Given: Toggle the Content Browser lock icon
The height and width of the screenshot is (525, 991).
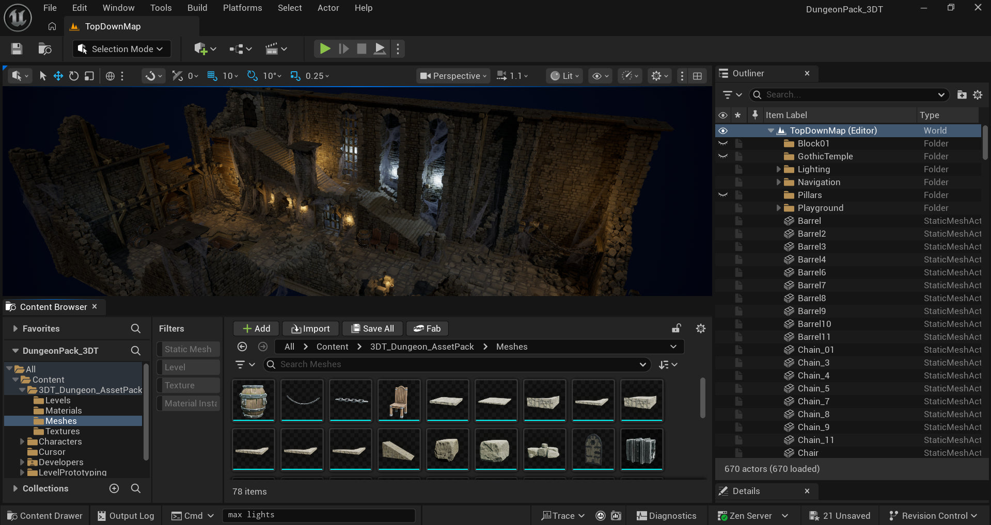Looking at the screenshot, I should [x=677, y=329].
